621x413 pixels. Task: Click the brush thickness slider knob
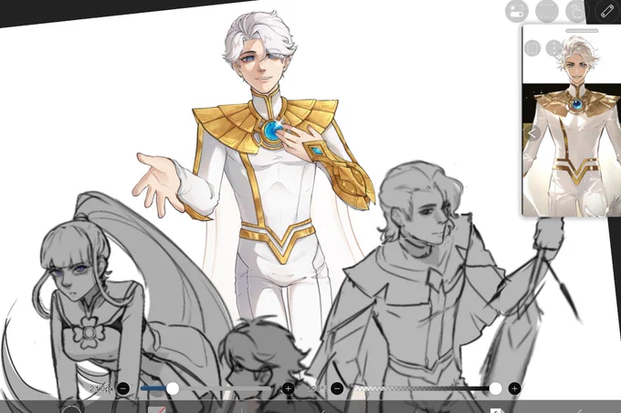click(x=173, y=388)
